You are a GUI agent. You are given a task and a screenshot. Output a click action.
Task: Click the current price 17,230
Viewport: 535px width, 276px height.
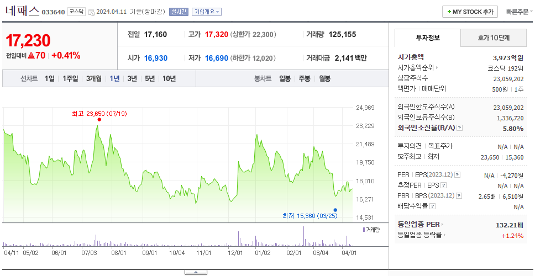28,40
